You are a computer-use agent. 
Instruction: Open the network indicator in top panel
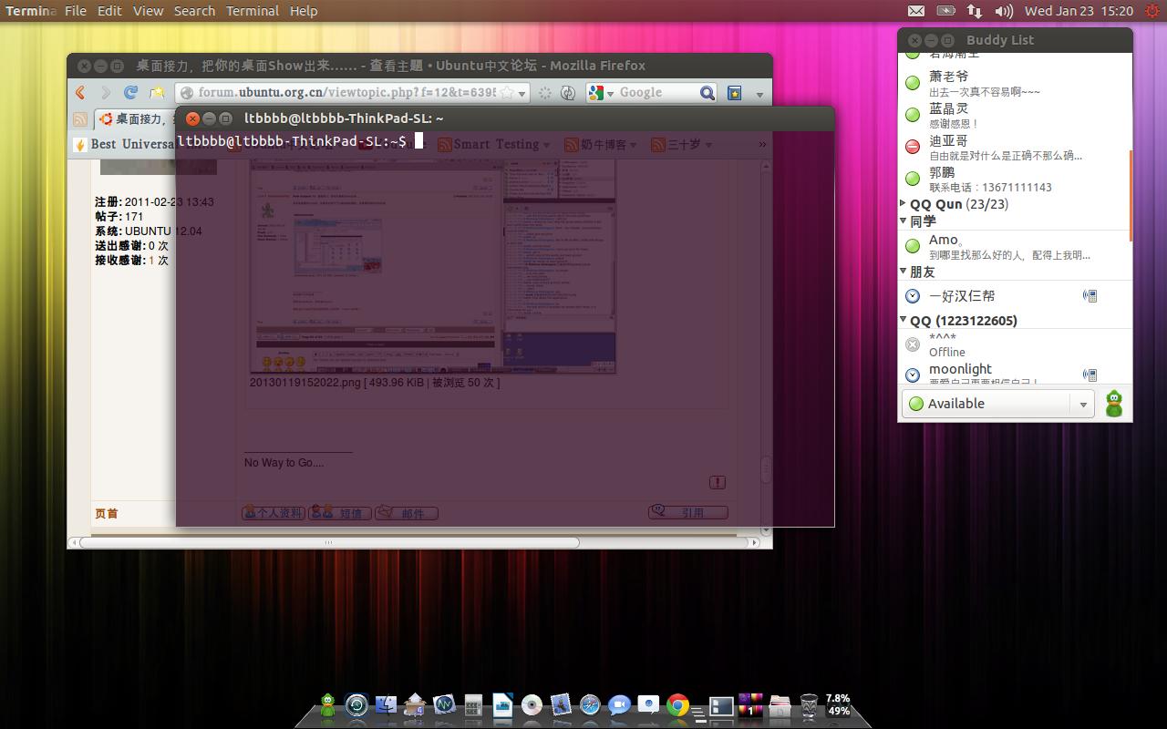click(975, 11)
